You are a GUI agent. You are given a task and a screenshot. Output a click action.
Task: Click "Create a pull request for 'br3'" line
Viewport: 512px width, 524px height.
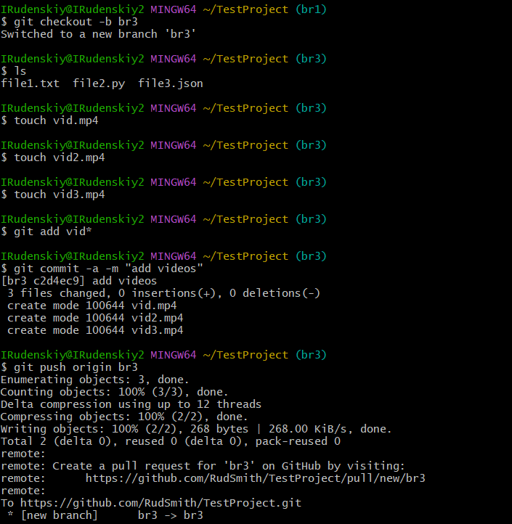(203, 466)
